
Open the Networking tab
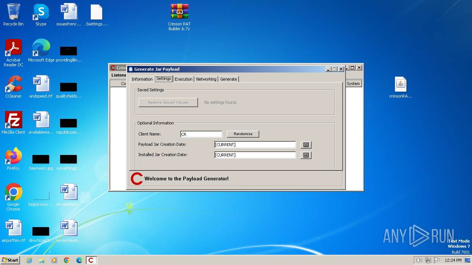pyautogui.click(x=206, y=79)
